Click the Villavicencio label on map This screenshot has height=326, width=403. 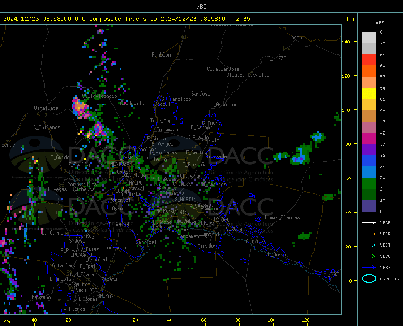[99, 96]
